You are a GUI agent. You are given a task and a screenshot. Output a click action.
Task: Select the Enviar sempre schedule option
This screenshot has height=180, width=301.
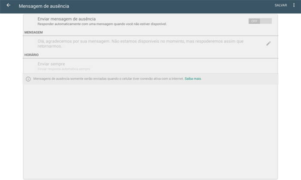pos(51,64)
